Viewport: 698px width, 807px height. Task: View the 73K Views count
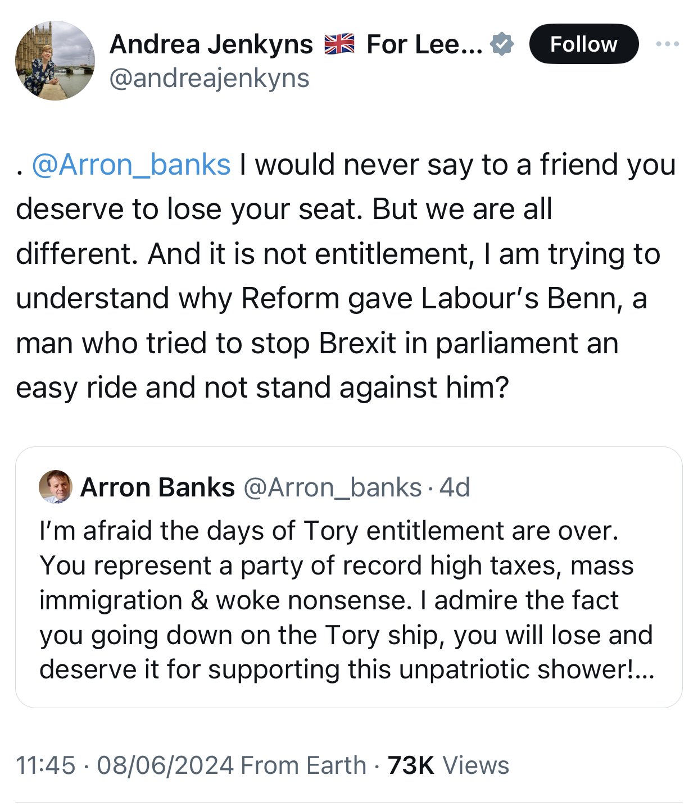448,765
